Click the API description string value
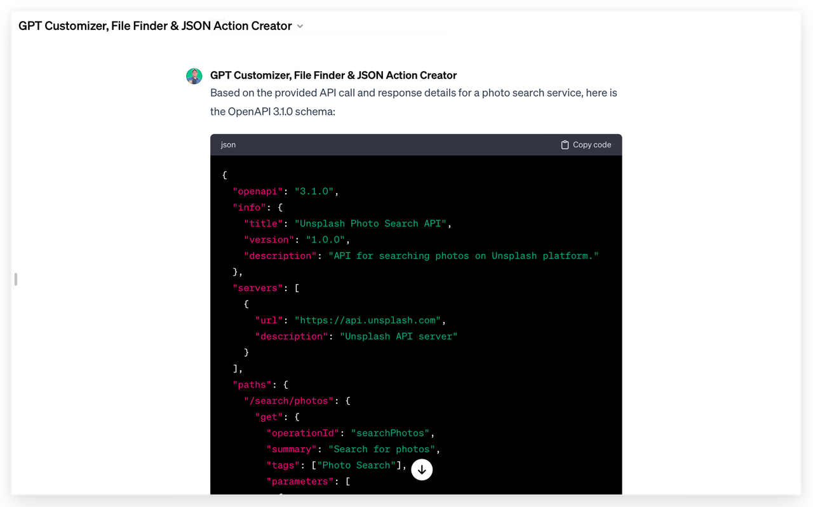 (464, 255)
